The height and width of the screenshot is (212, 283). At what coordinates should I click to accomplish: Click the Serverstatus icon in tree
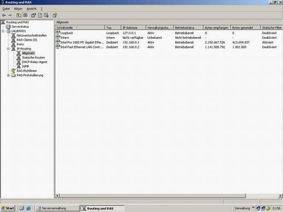(x=8, y=26)
